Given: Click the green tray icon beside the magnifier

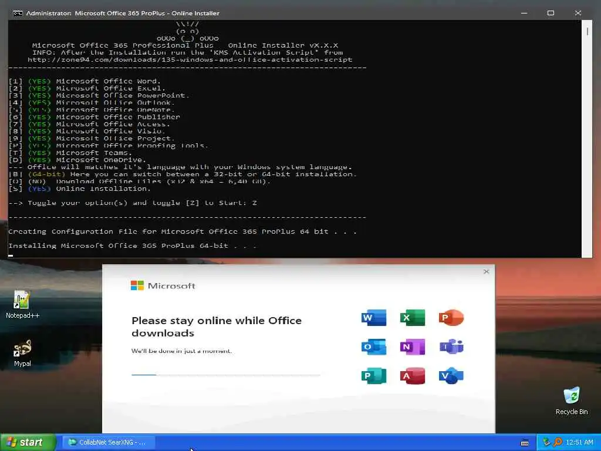Looking at the screenshot, I should [x=547, y=442].
